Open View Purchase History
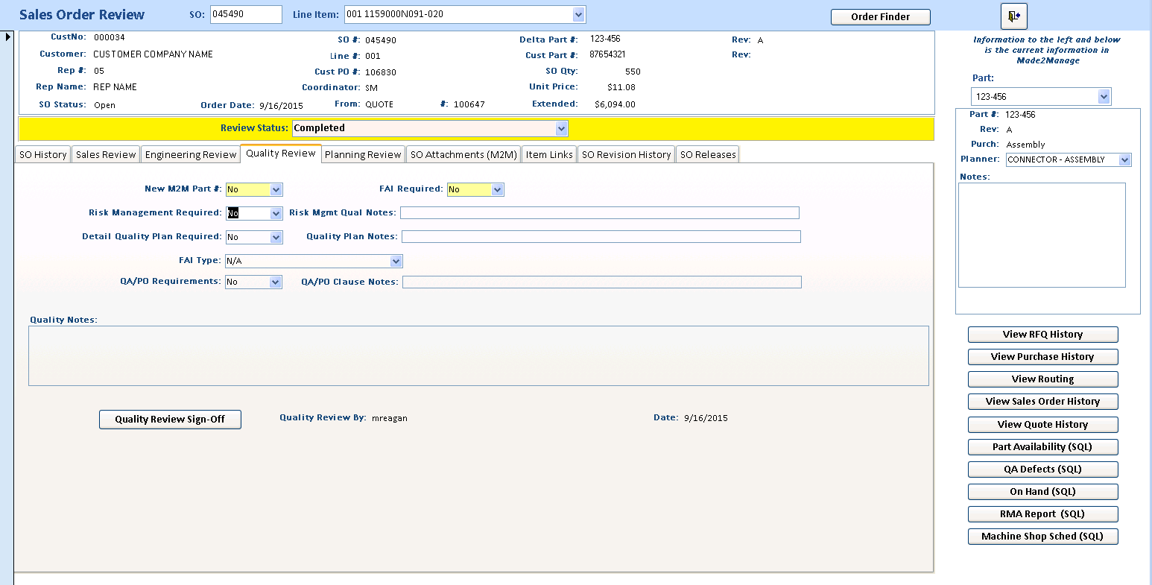This screenshot has width=1152, height=585. (1042, 357)
